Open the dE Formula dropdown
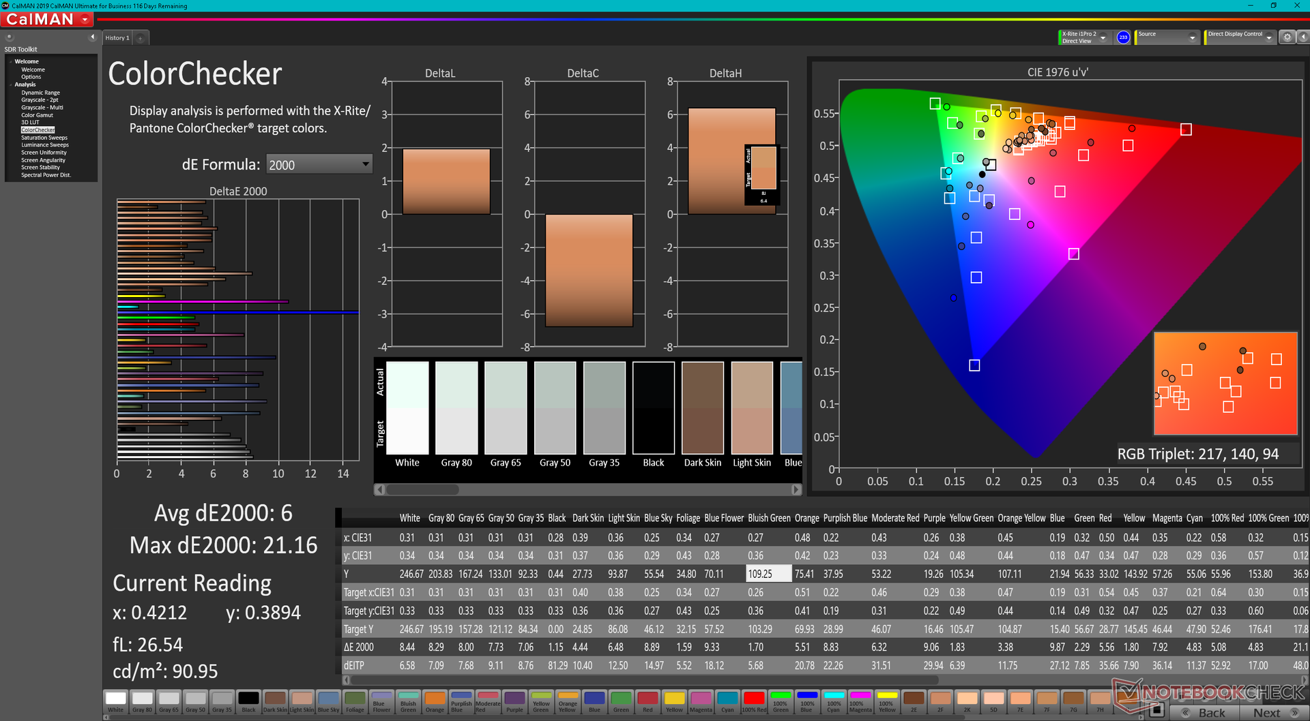1310x721 pixels. point(319,164)
